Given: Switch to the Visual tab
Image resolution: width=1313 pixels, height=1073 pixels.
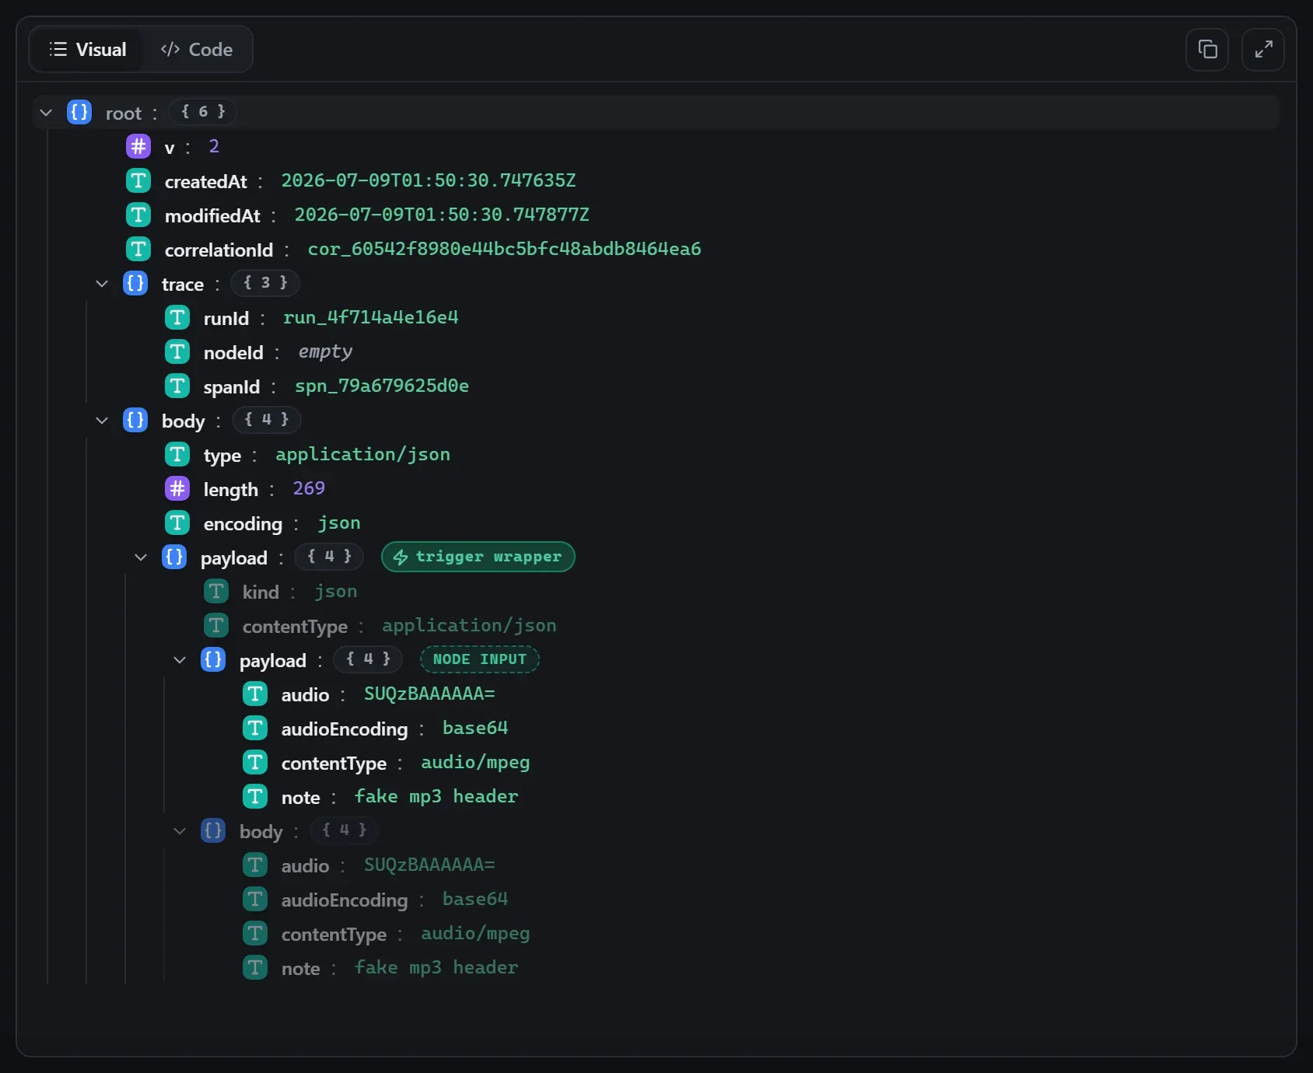Looking at the screenshot, I should [x=87, y=50].
